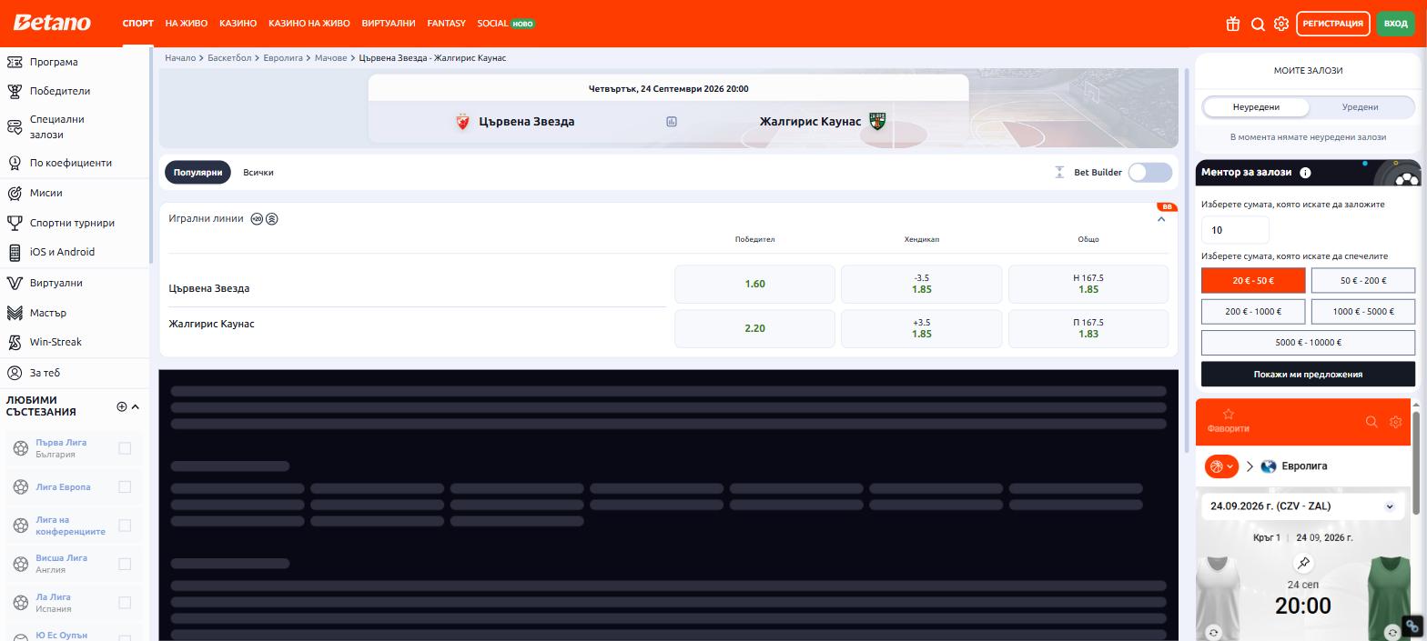Click the info icon beside Ментор за залози
The image size is (1427, 641).
point(1305,173)
